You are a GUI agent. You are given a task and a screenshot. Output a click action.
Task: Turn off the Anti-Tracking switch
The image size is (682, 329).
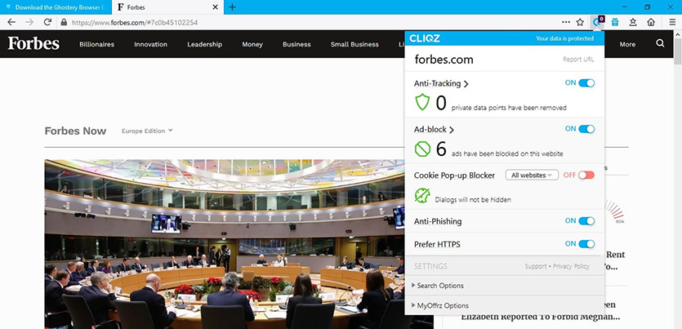pos(586,82)
